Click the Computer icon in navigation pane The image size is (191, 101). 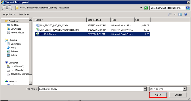pyautogui.click(x=6, y=63)
